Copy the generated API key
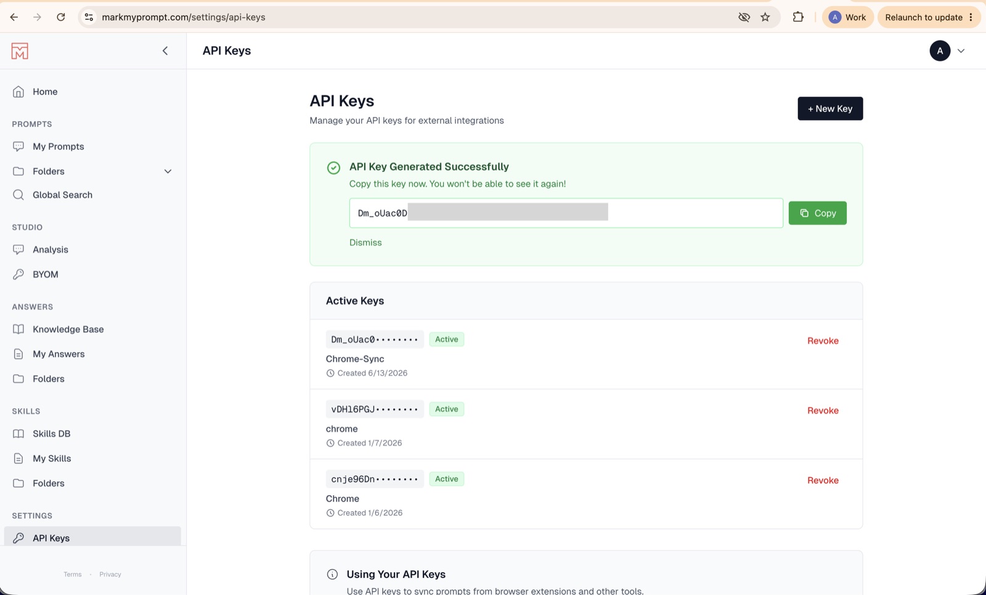 817,213
